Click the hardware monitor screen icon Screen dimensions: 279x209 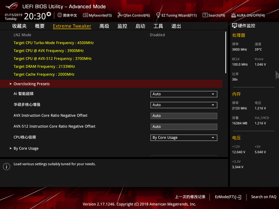tap(235, 26)
